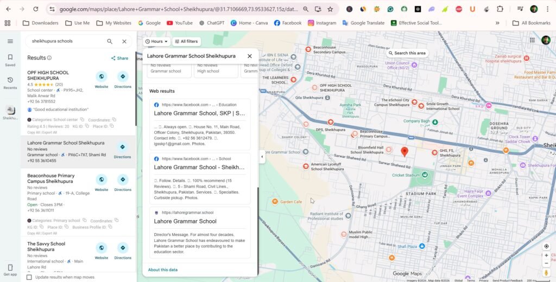Image resolution: width=556 pixels, height=282 pixels.
Task: Click the Garden Cafe map marker
Action: point(275,202)
